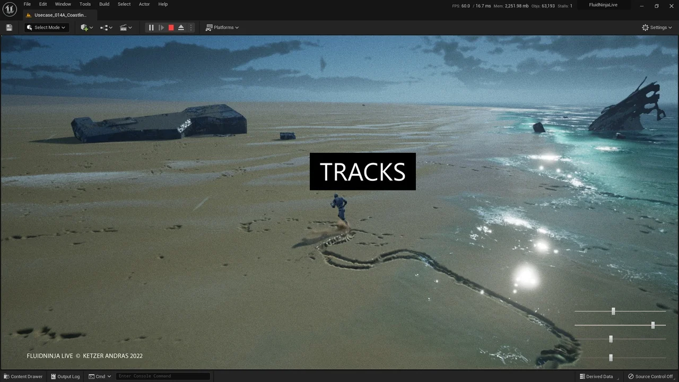The height and width of the screenshot is (382, 679).
Task: Save the current level
Action: [9, 27]
